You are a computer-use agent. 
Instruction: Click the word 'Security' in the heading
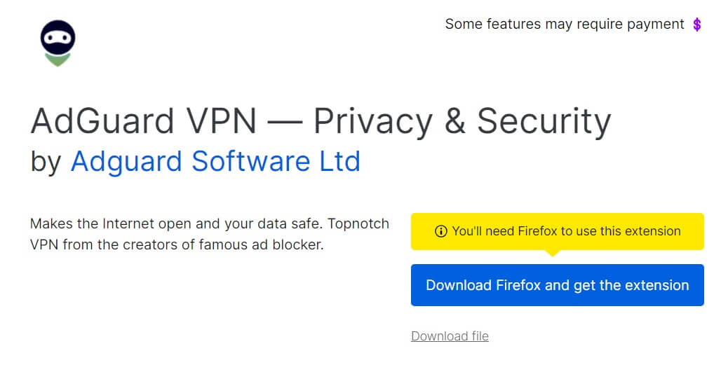[544, 122]
